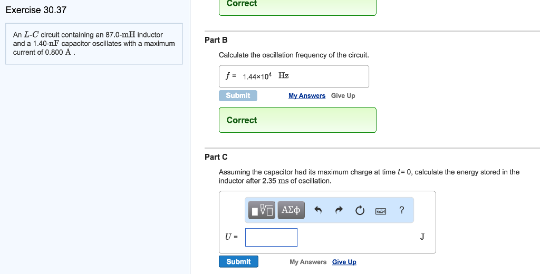The width and height of the screenshot is (540, 274).
Task: Click the Part C heading
Action: click(x=216, y=156)
